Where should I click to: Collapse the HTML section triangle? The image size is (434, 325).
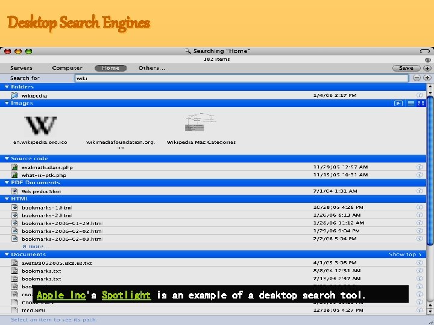click(x=7, y=199)
